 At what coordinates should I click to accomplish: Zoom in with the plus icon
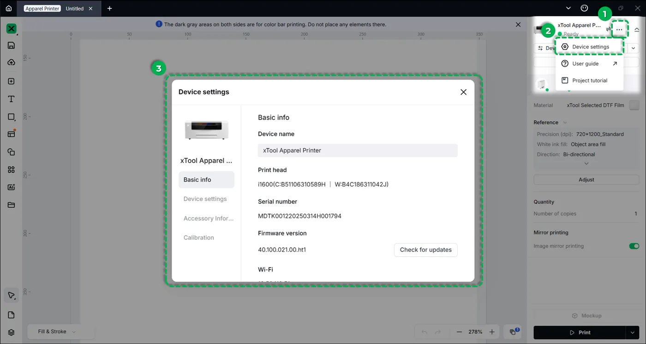[492, 332]
